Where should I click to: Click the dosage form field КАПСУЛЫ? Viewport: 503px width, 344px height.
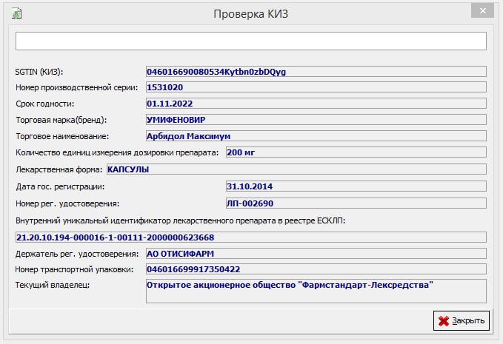click(x=296, y=169)
